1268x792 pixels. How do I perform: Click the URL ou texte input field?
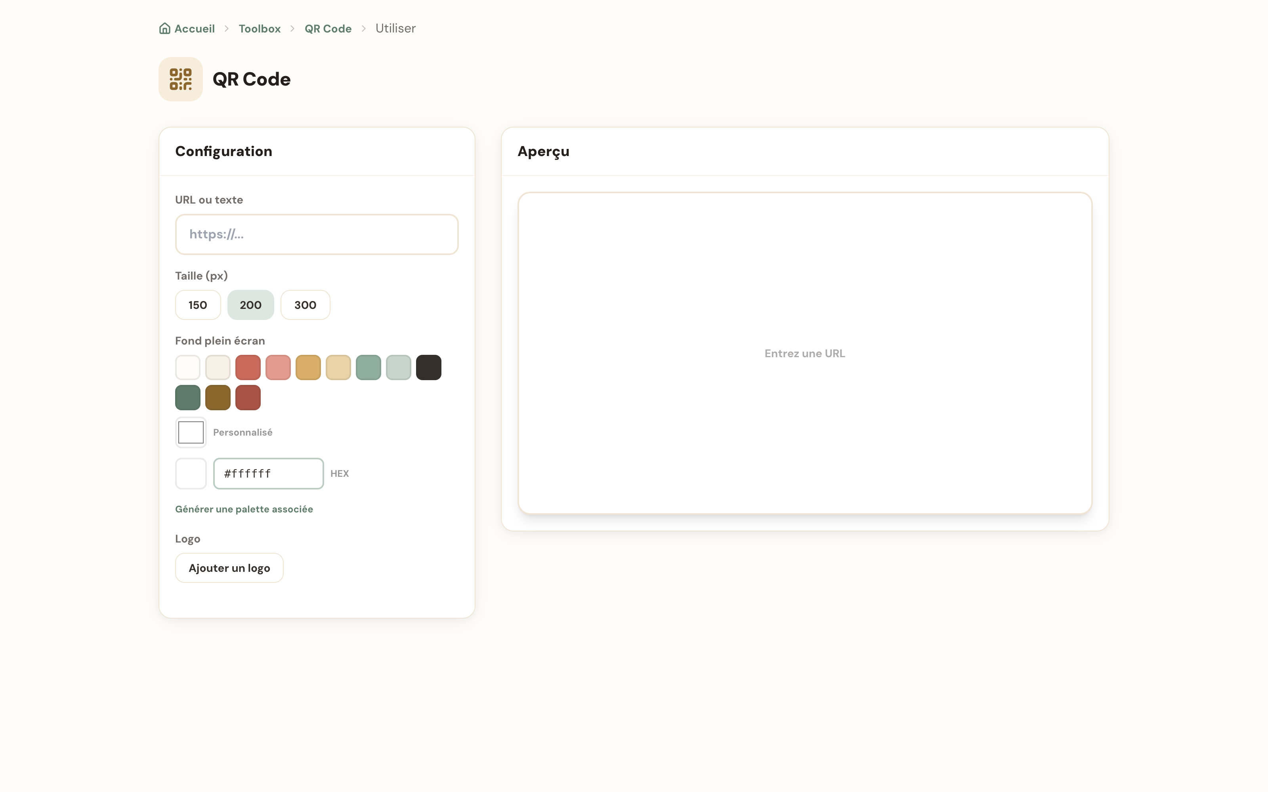[x=317, y=234]
